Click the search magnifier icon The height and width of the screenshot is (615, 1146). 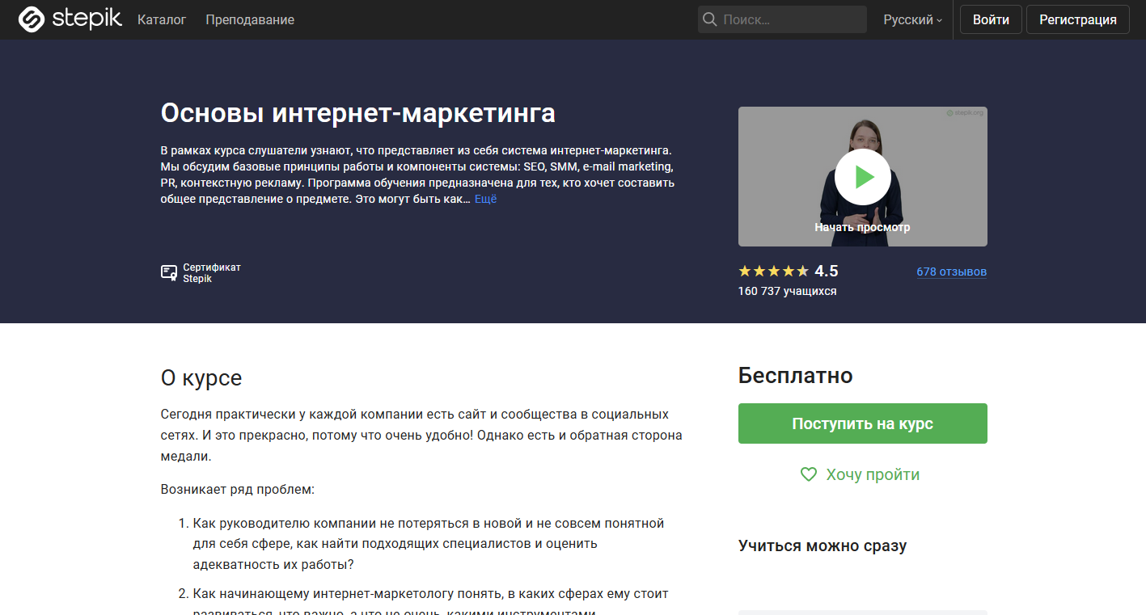coord(710,19)
